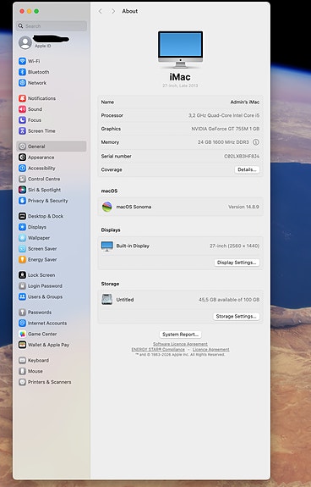311x487 pixels.
Task: Click the storage available text
Action: pos(229,300)
